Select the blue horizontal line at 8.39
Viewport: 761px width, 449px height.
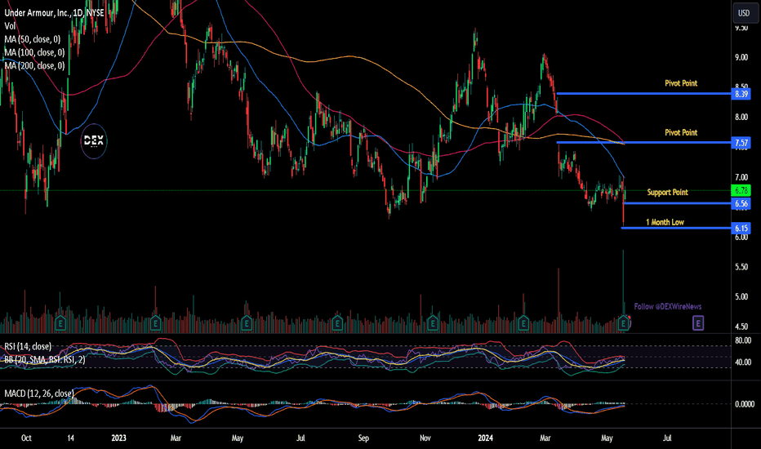643,94
